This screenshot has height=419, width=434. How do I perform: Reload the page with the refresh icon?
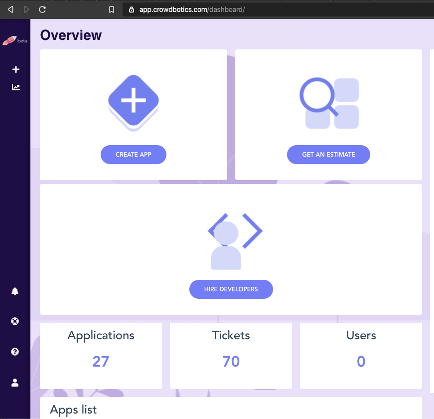pyautogui.click(x=42, y=9)
